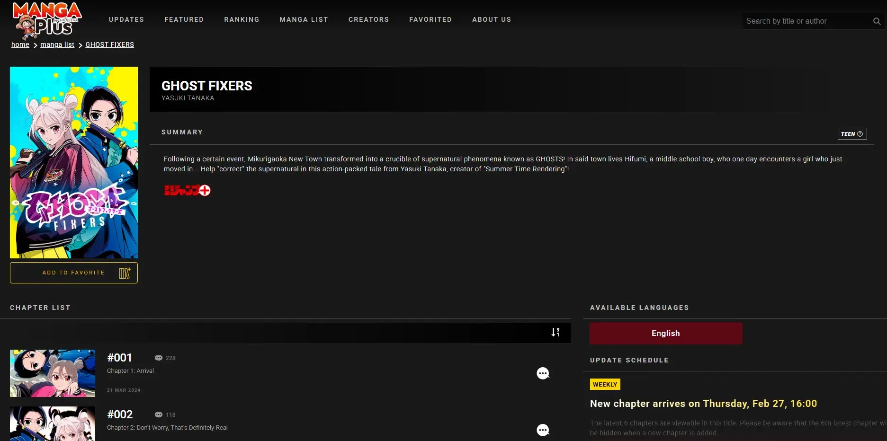The width and height of the screenshot is (887, 441).
Task: Open chapter #001 thumbnail
Action: 53,373
